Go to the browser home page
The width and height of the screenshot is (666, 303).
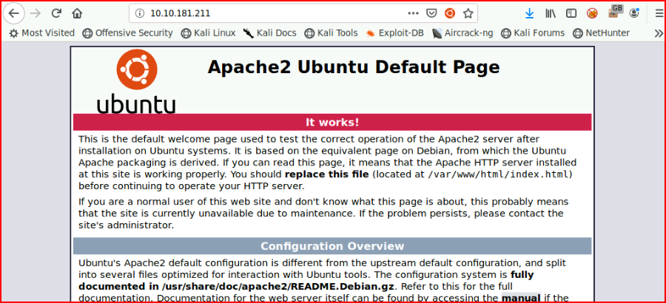[77, 13]
